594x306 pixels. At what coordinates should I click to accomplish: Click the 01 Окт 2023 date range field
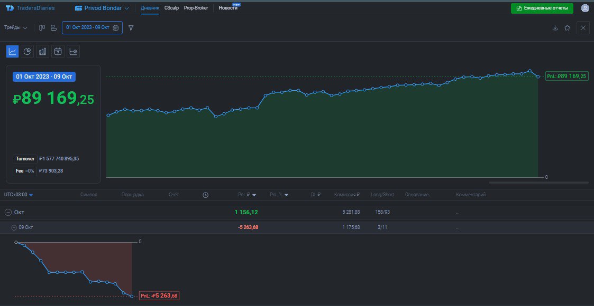[87, 27]
